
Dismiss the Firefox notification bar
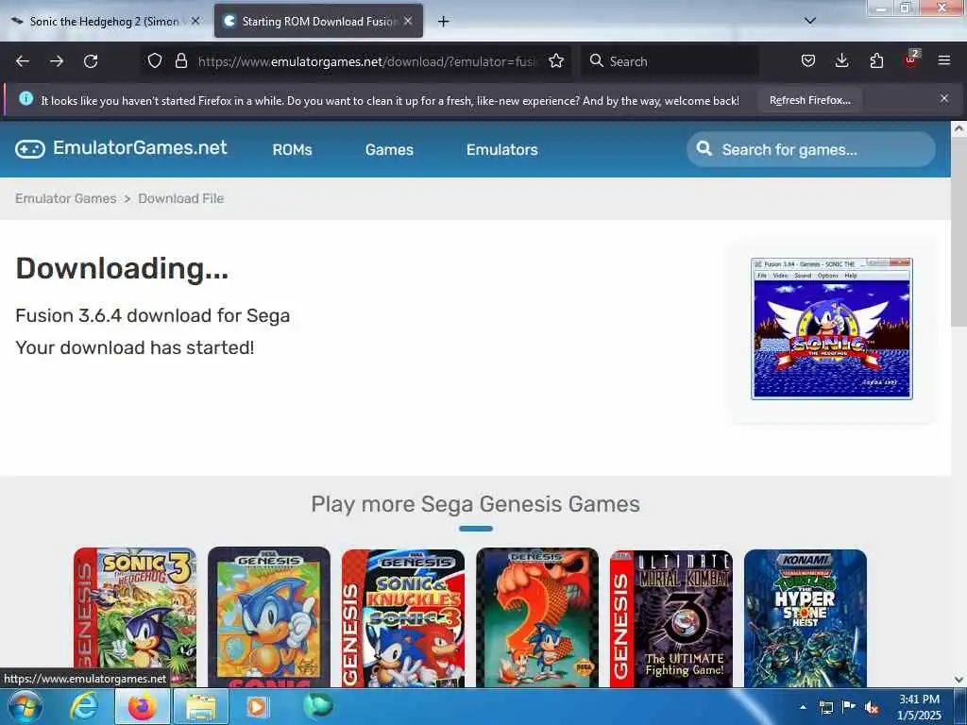(x=944, y=98)
